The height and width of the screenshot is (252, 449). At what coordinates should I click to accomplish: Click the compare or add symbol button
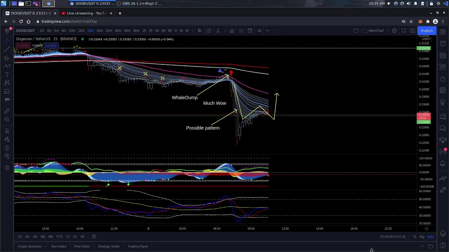209,31
